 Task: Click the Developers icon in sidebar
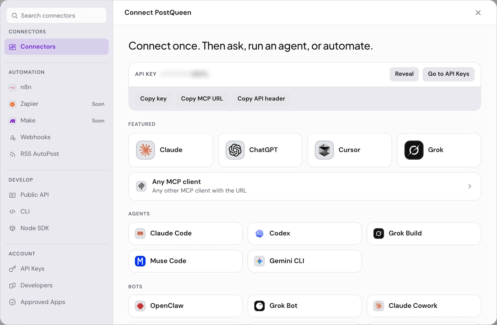[12, 285]
